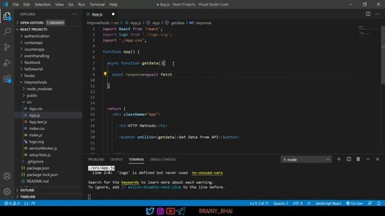Click LF end-of-line setting
This screenshot has height=216, width=385.
point(309,203)
